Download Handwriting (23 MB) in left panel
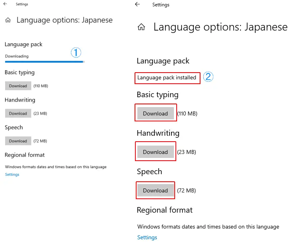The height and width of the screenshot is (244, 289). tap(18, 113)
